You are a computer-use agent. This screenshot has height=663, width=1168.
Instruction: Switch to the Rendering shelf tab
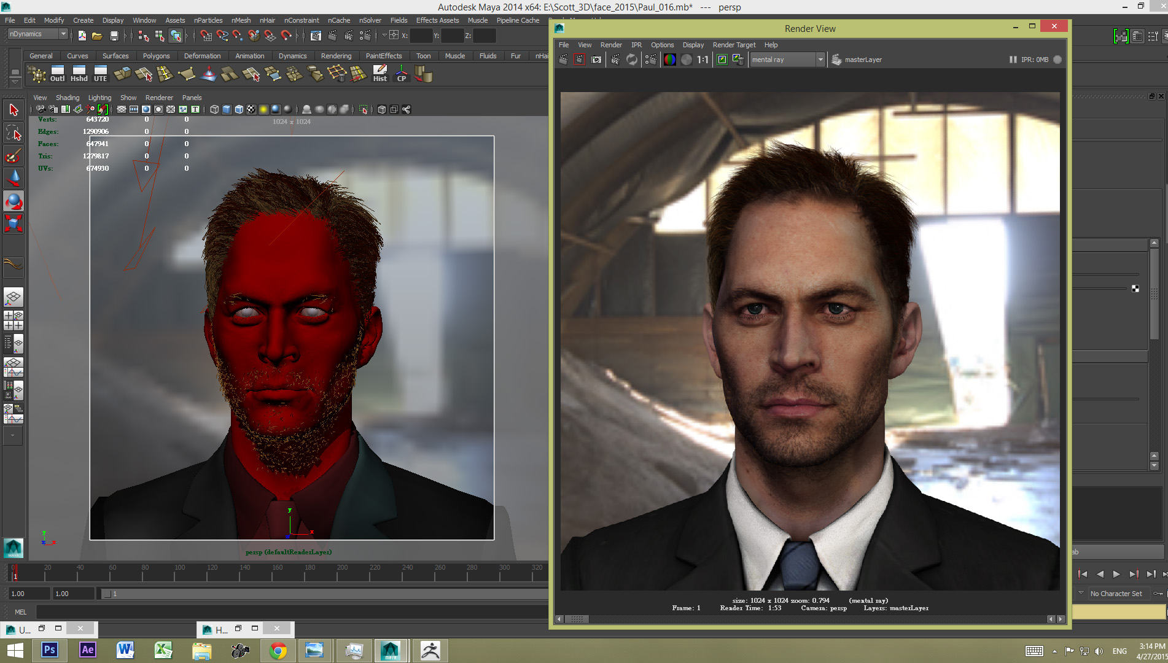coord(336,56)
